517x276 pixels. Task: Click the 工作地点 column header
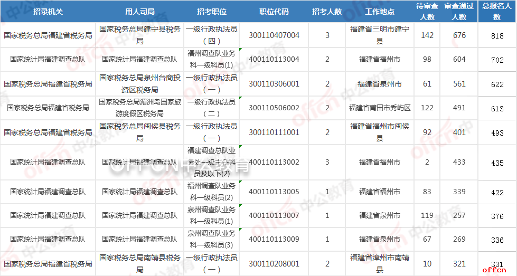pos(379,12)
